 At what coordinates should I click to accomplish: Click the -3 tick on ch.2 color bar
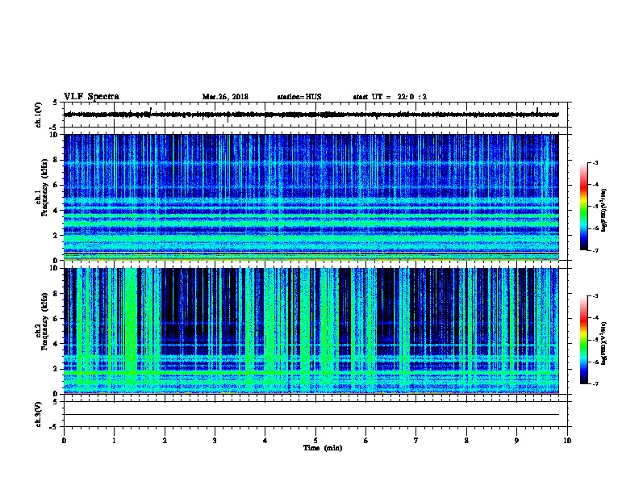(595, 296)
